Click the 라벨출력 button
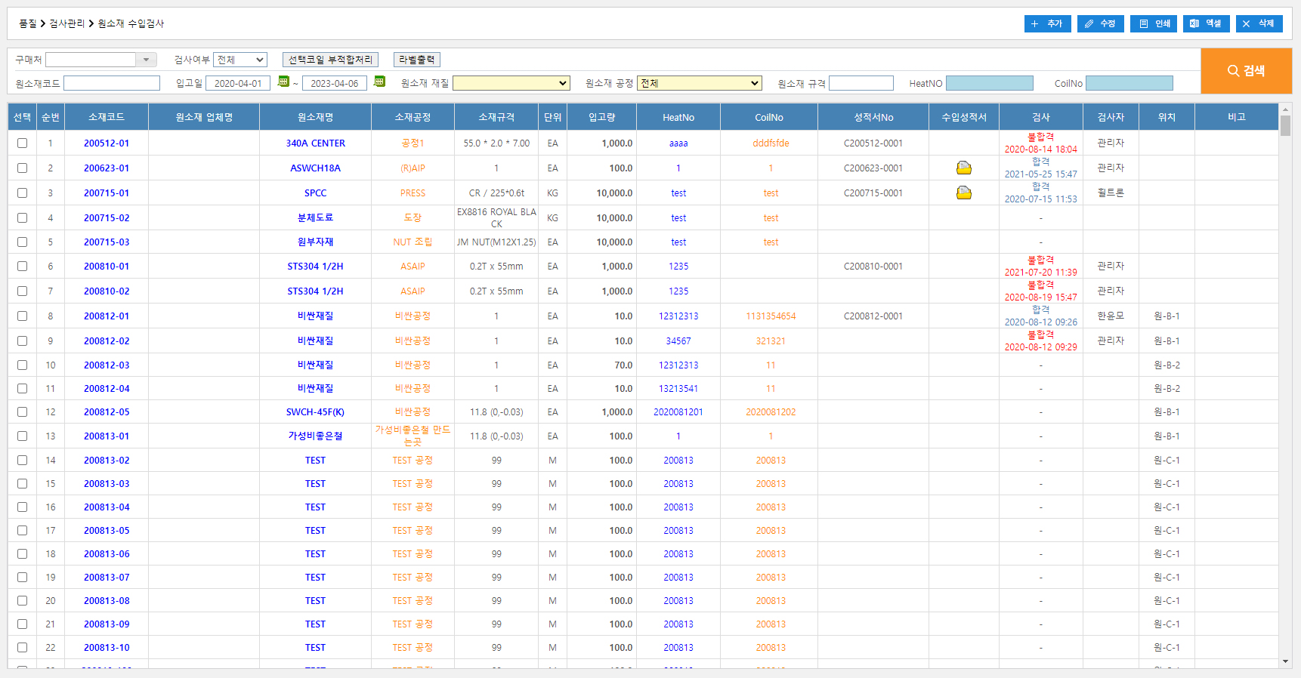The height and width of the screenshot is (678, 1301). click(416, 60)
